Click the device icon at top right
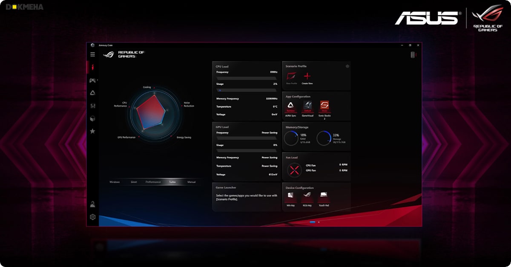The width and height of the screenshot is (511, 267). (412, 54)
